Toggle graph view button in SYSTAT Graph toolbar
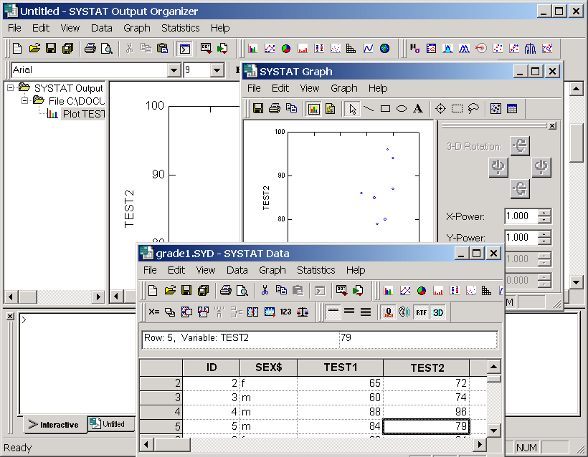 coord(313,109)
